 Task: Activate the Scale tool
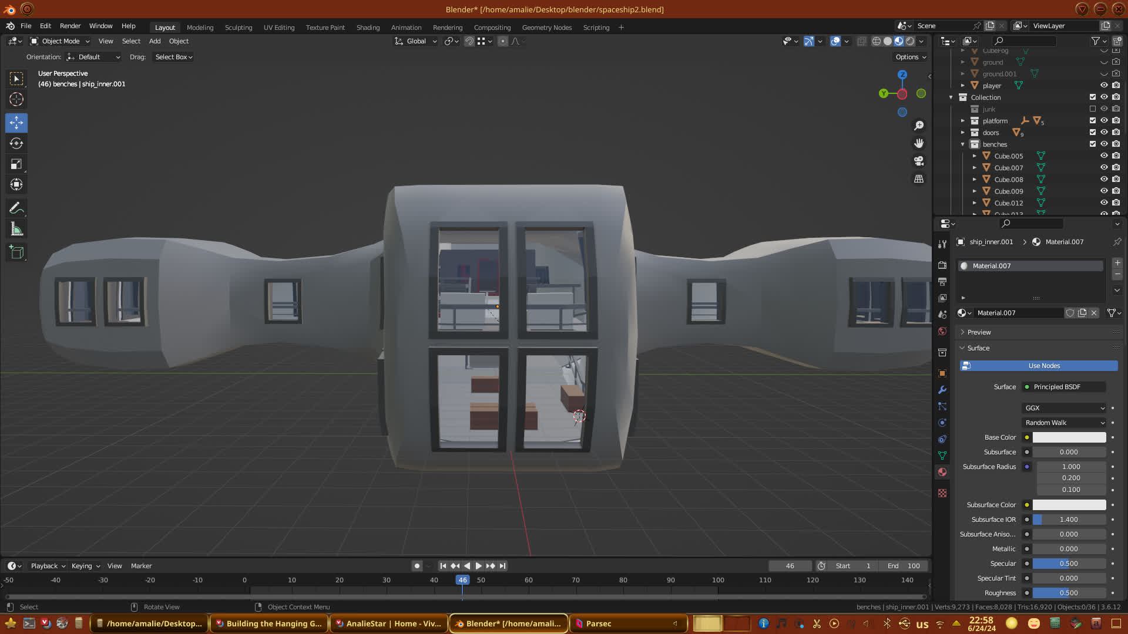tap(16, 164)
